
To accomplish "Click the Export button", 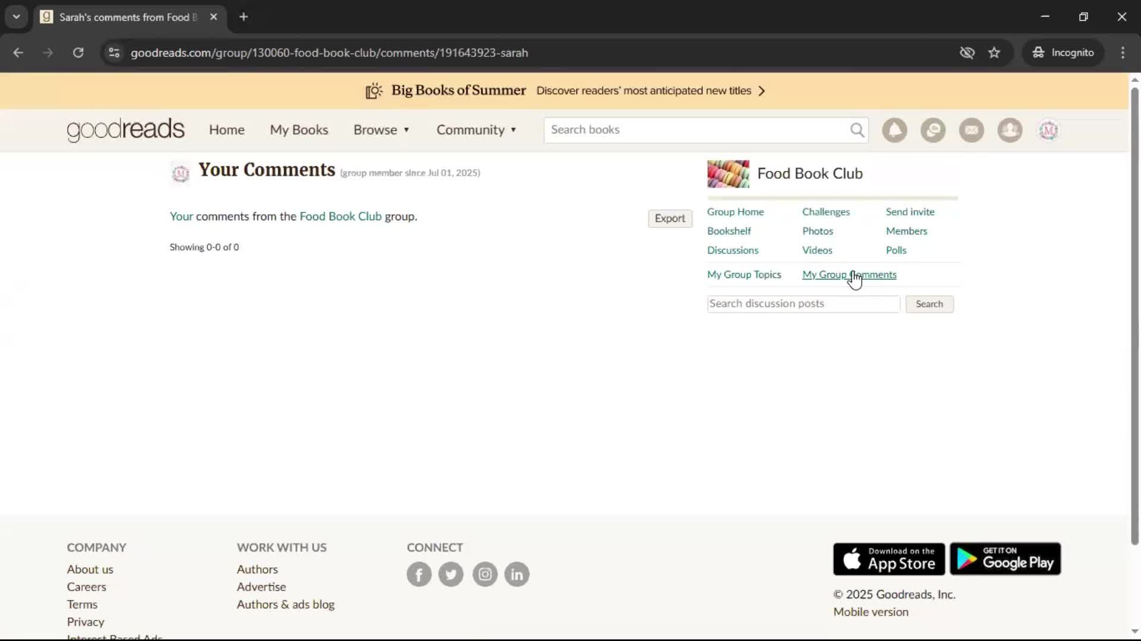I will [670, 218].
